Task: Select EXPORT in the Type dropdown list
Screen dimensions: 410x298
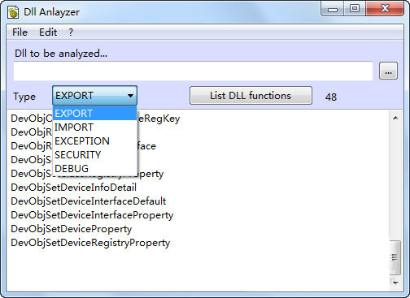Action: tap(94, 114)
